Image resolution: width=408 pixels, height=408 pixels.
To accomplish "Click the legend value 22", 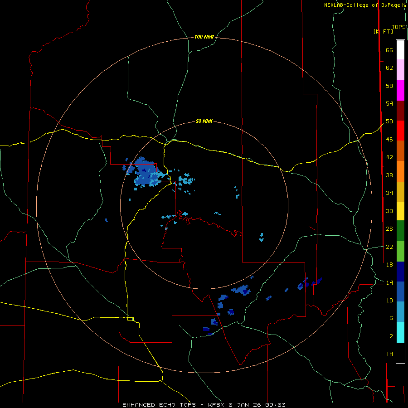I will click(x=389, y=247).
